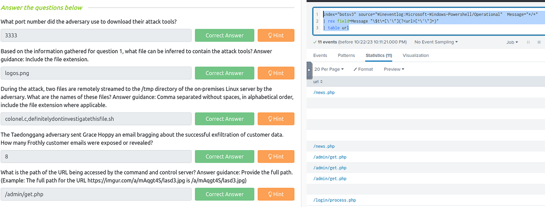This screenshot has height=207, width=545.
Task: Stop the Splunk search job
Action: click(539, 42)
